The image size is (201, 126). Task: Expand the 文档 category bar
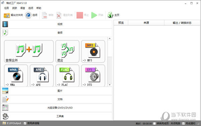click(57, 99)
